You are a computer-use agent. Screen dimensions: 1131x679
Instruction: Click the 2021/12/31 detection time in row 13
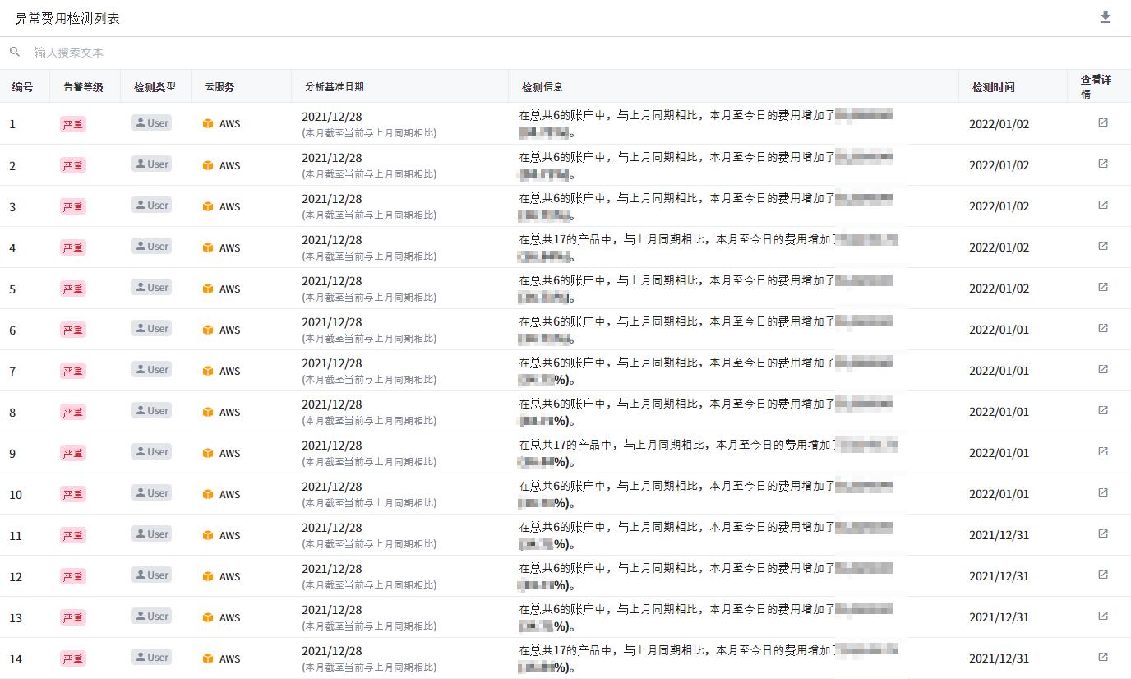click(999, 617)
